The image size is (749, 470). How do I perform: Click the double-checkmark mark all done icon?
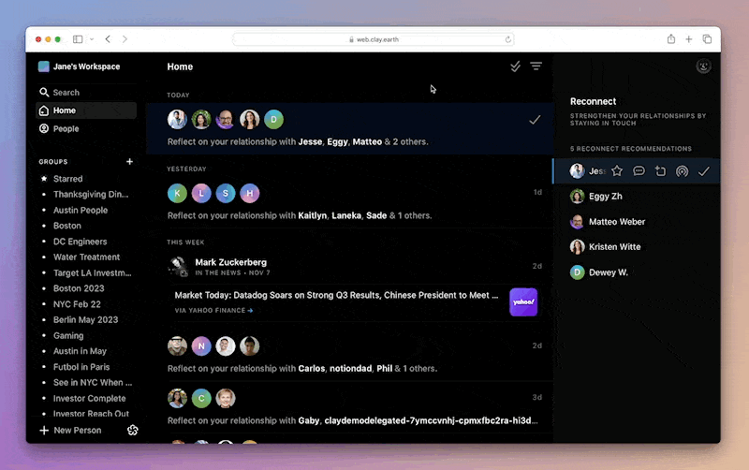pyautogui.click(x=515, y=66)
